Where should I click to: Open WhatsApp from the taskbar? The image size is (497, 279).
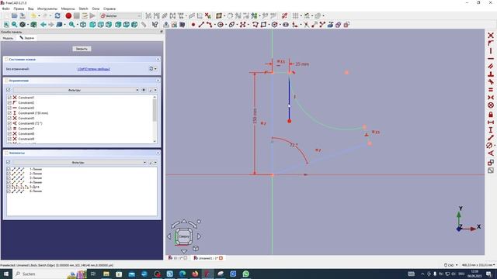pyautogui.click(x=245, y=274)
